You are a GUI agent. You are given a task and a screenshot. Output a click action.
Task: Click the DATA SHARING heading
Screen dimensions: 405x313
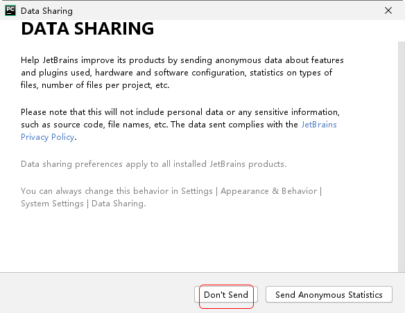pyautogui.click(x=87, y=28)
